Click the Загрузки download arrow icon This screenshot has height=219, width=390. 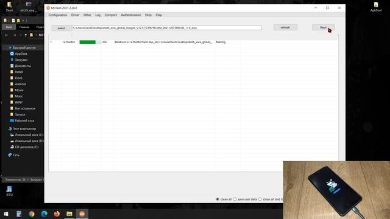(12, 60)
